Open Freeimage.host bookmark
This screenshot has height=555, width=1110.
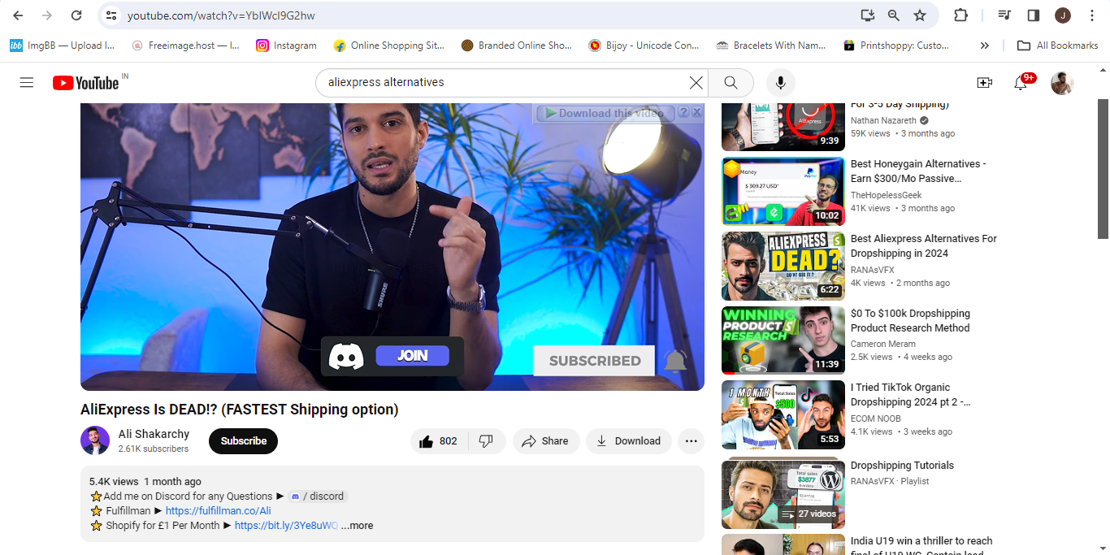pos(185,46)
